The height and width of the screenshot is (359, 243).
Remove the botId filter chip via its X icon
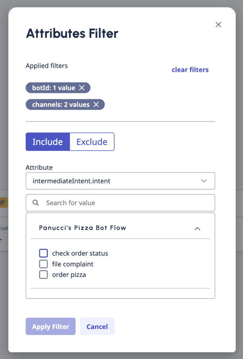point(82,88)
